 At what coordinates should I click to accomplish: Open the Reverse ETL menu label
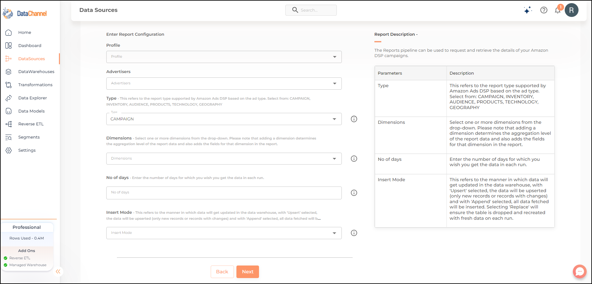click(x=31, y=124)
